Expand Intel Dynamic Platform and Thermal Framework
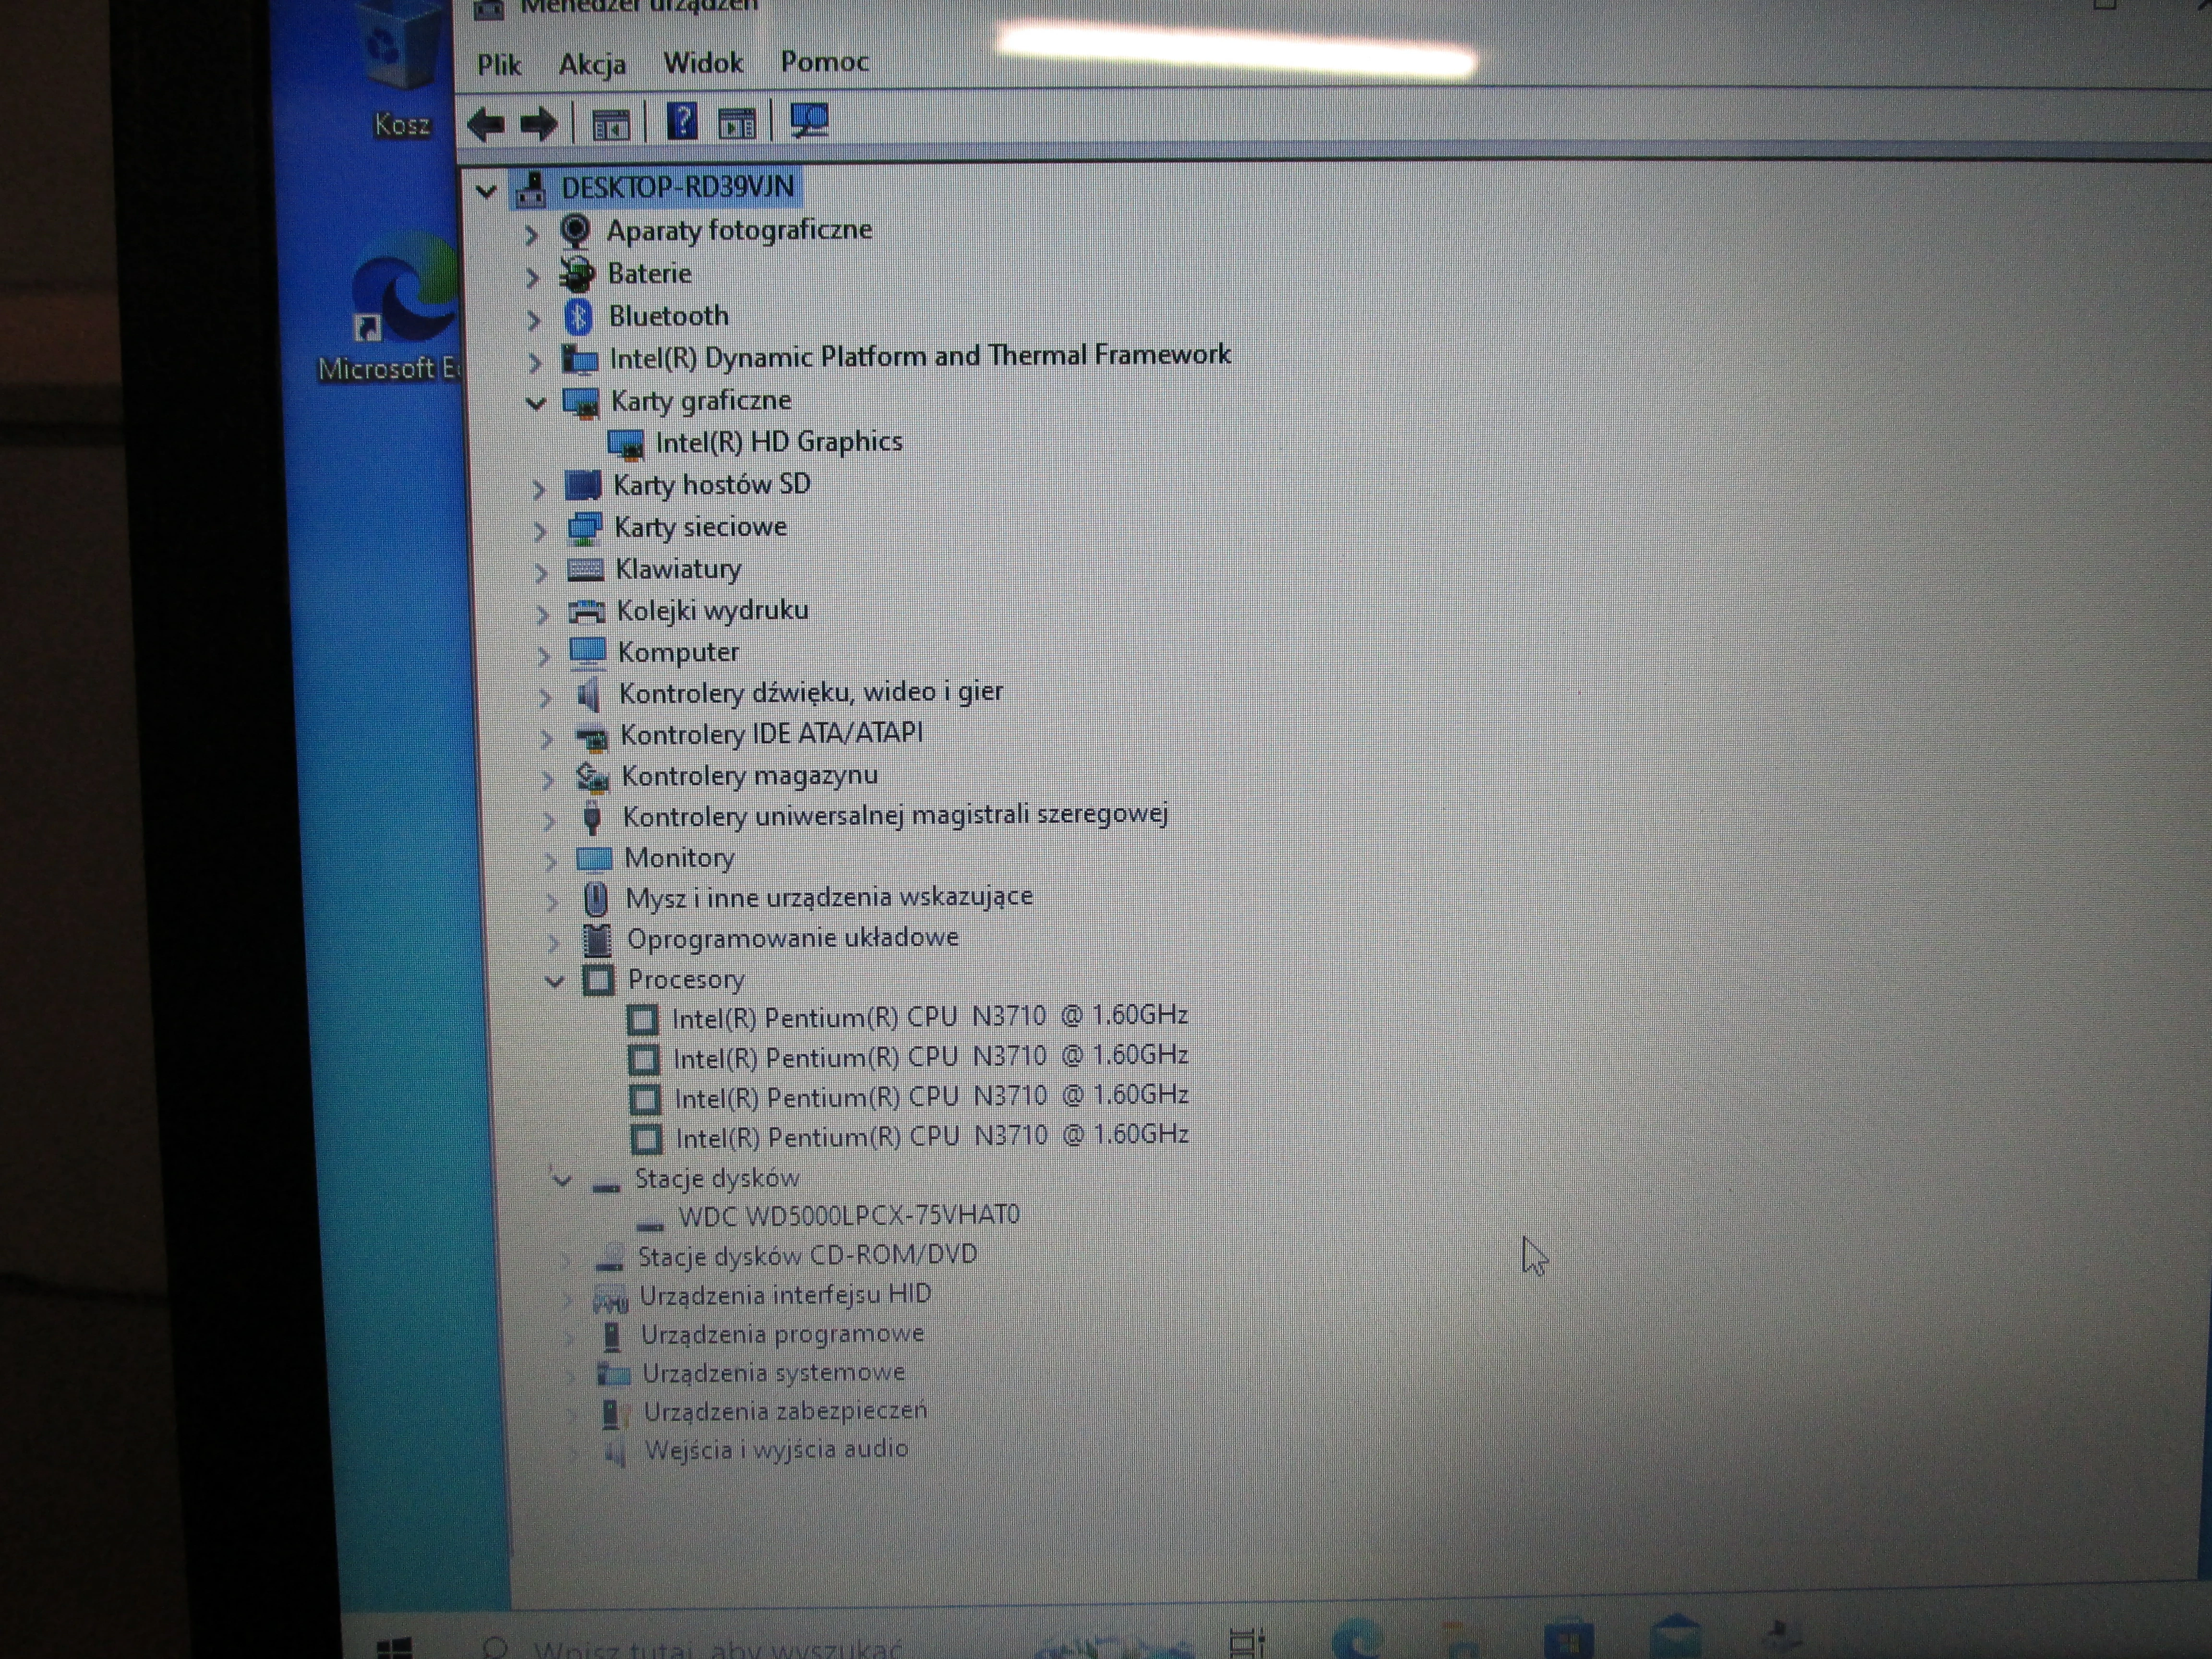Image resolution: width=2212 pixels, height=1659 pixels. (535, 362)
